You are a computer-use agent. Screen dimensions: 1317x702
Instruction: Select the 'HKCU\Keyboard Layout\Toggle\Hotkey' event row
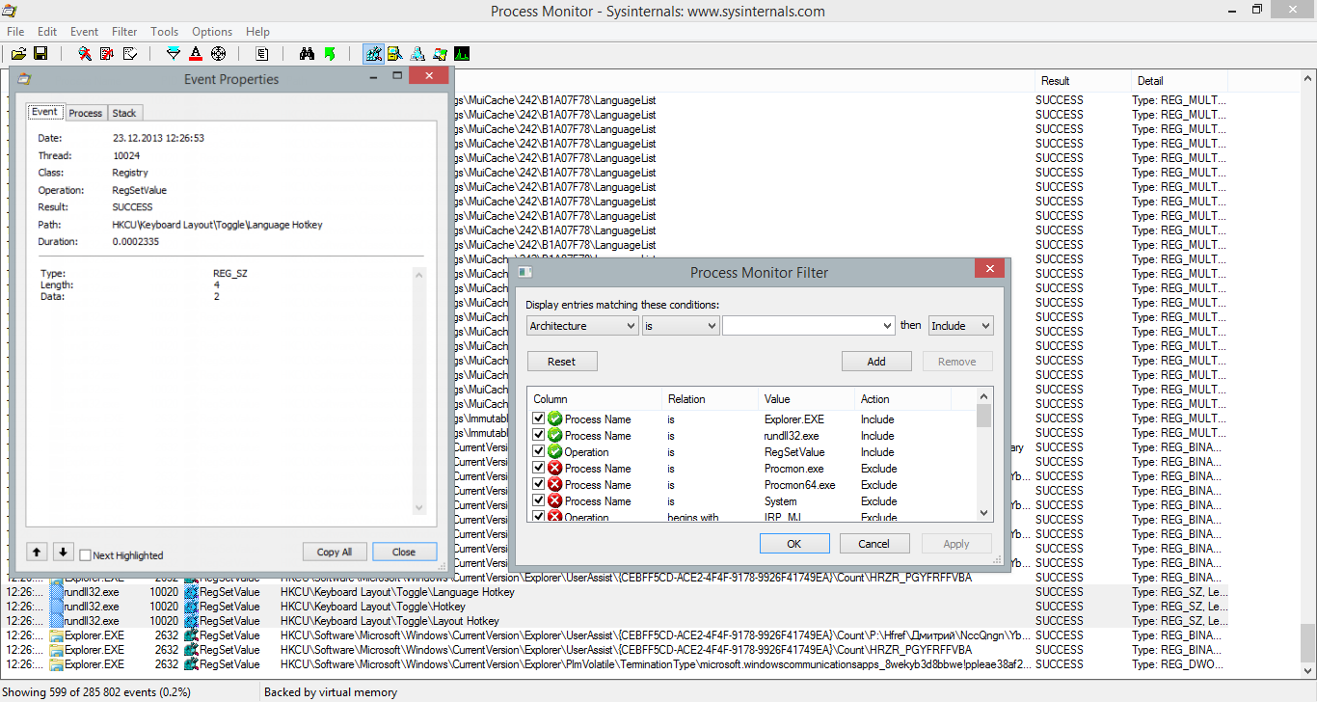tap(617, 607)
